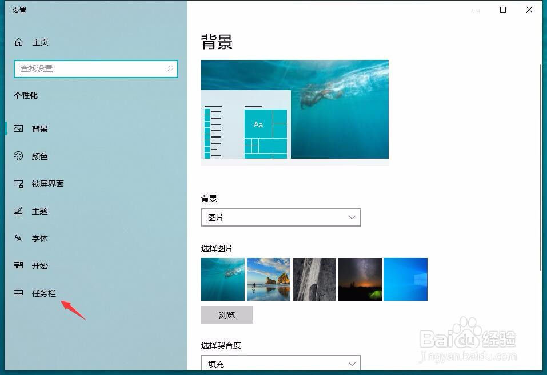Click the 锁屏界面 (Lock screen) icon
The image size is (547, 375).
(x=18, y=184)
